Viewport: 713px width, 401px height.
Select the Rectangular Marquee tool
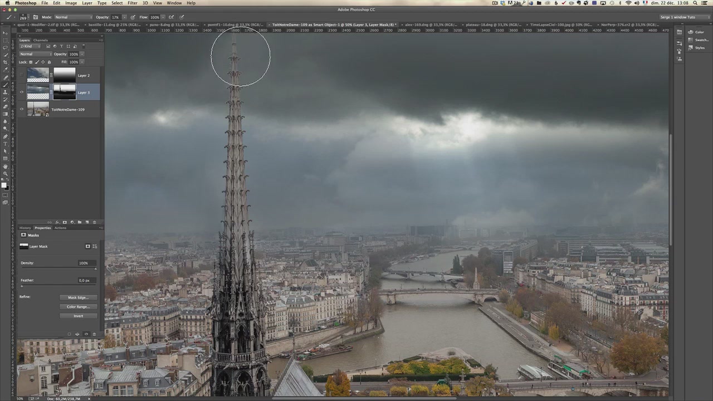[x=6, y=40]
